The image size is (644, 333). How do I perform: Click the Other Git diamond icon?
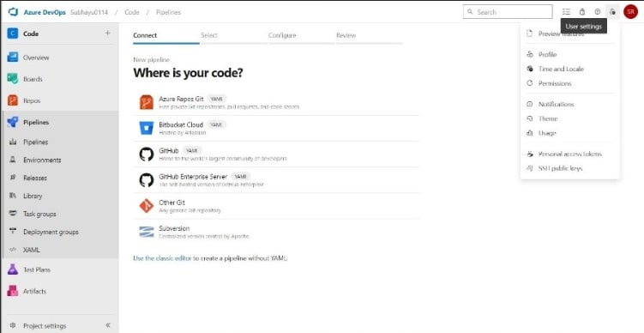[x=147, y=206]
